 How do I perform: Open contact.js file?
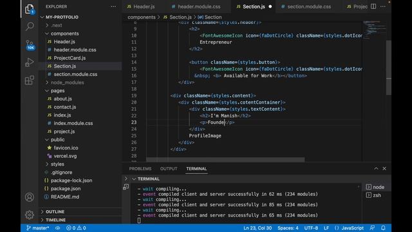[x=65, y=107]
